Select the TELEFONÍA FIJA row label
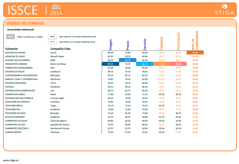The height and width of the screenshot is (164, 239). tap(13, 109)
